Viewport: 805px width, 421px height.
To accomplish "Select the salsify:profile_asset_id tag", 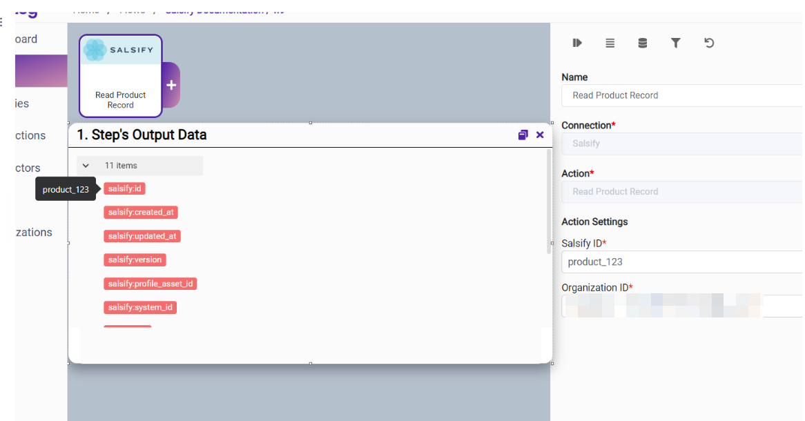I will tap(151, 284).
